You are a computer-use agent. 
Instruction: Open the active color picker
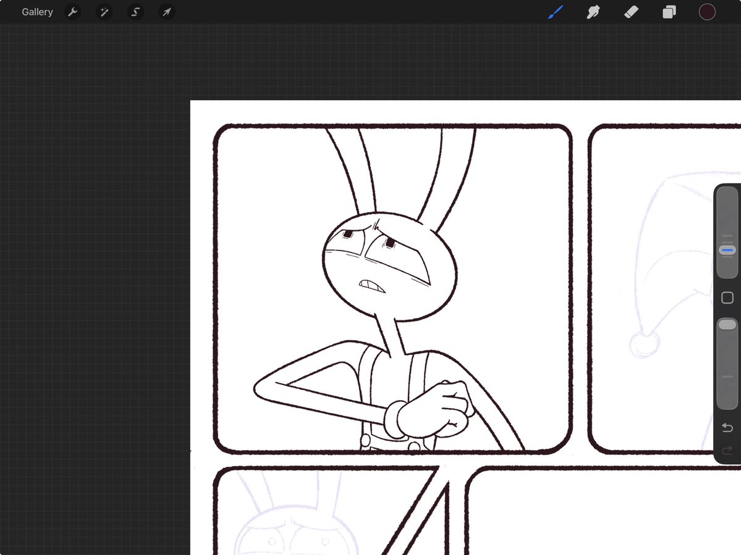point(707,12)
